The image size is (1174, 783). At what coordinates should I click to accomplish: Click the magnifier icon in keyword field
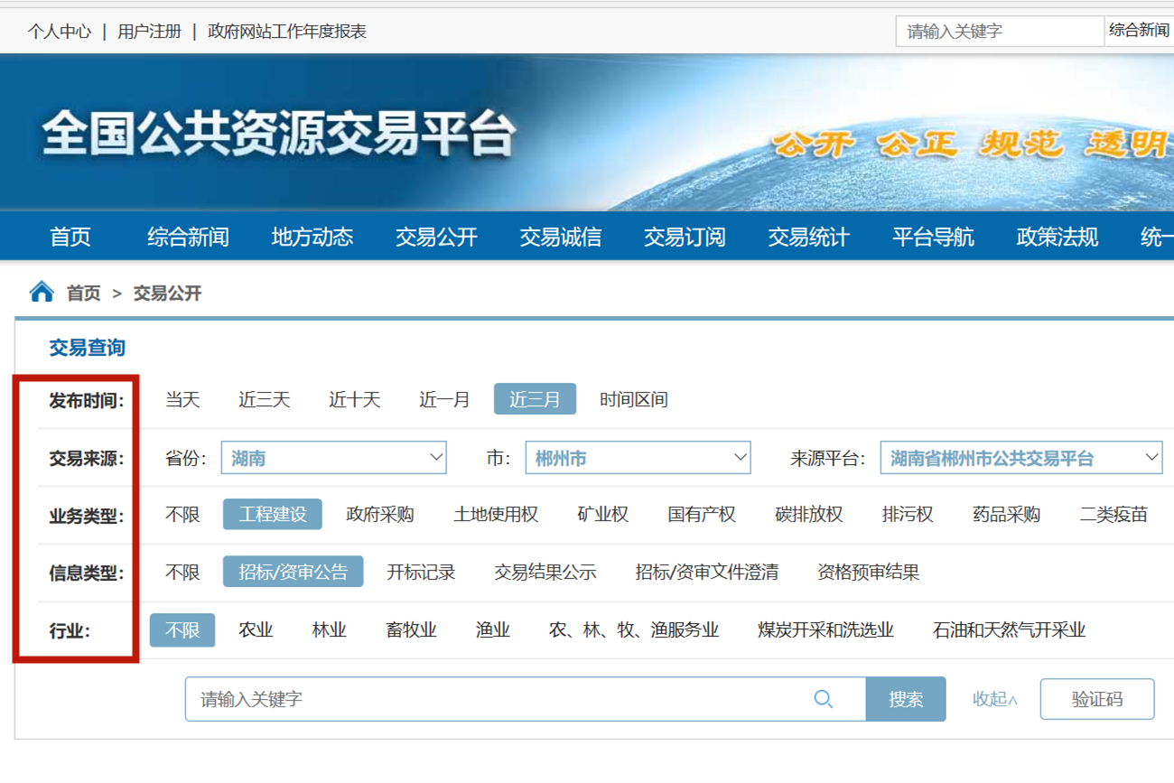(823, 699)
